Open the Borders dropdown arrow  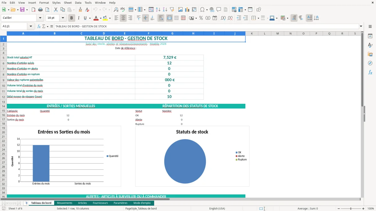(x=258, y=18)
